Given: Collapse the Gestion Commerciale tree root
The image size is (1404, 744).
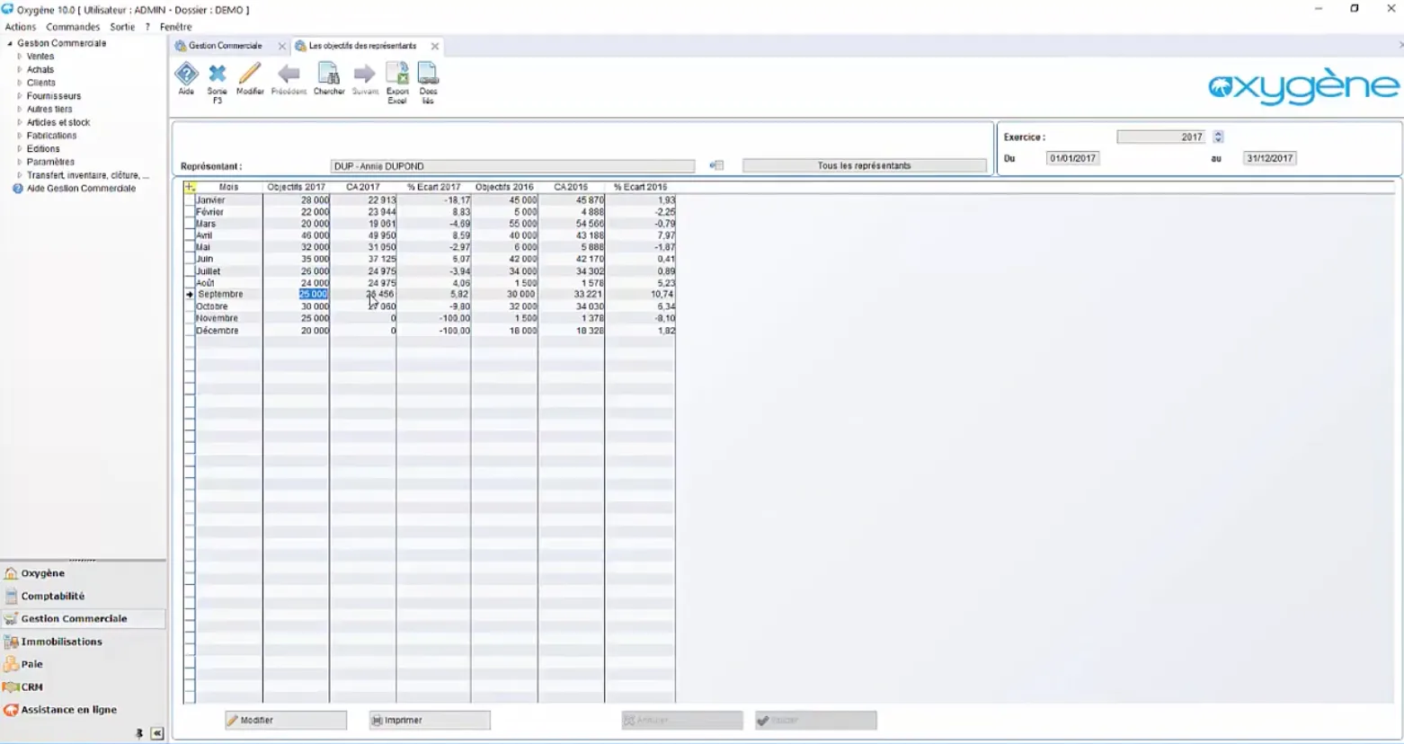Looking at the screenshot, I should (10, 43).
